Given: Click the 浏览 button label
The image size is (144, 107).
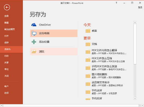Looking at the screenshot, I should (x=42, y=52).
